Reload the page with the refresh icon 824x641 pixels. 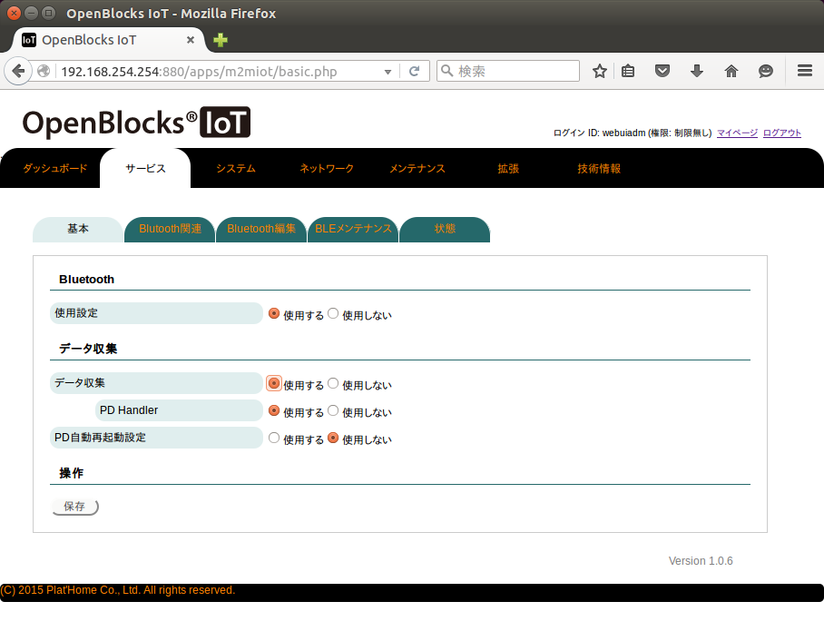415,71
